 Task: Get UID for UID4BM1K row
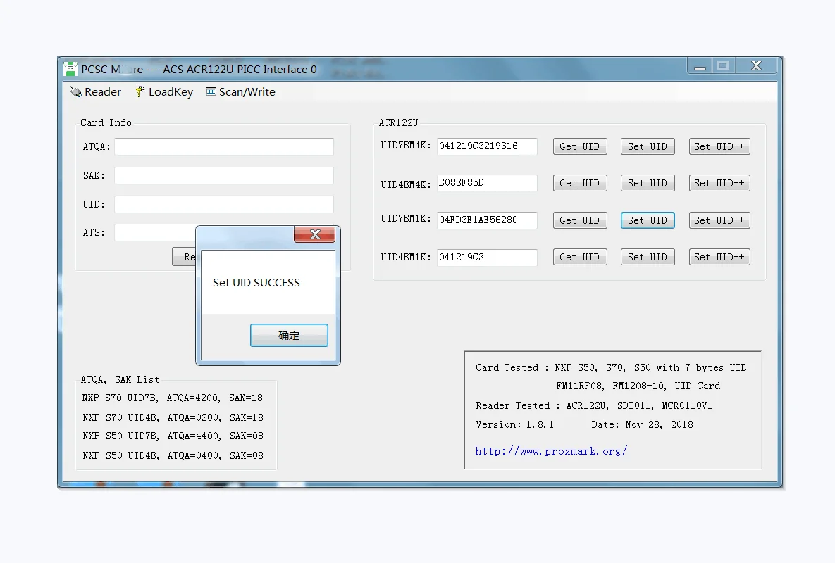580,258
